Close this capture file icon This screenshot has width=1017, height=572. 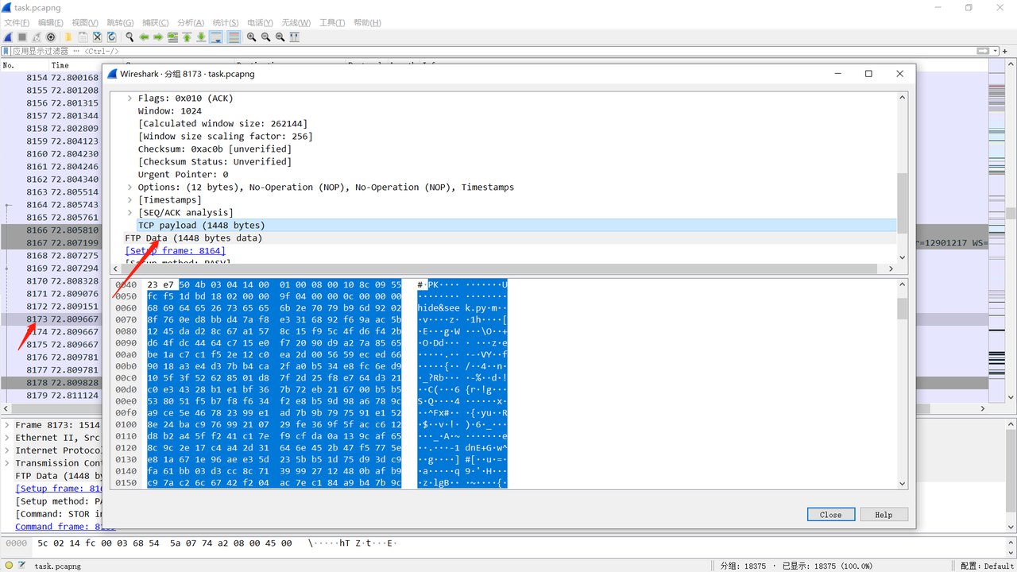coord(97,37)
